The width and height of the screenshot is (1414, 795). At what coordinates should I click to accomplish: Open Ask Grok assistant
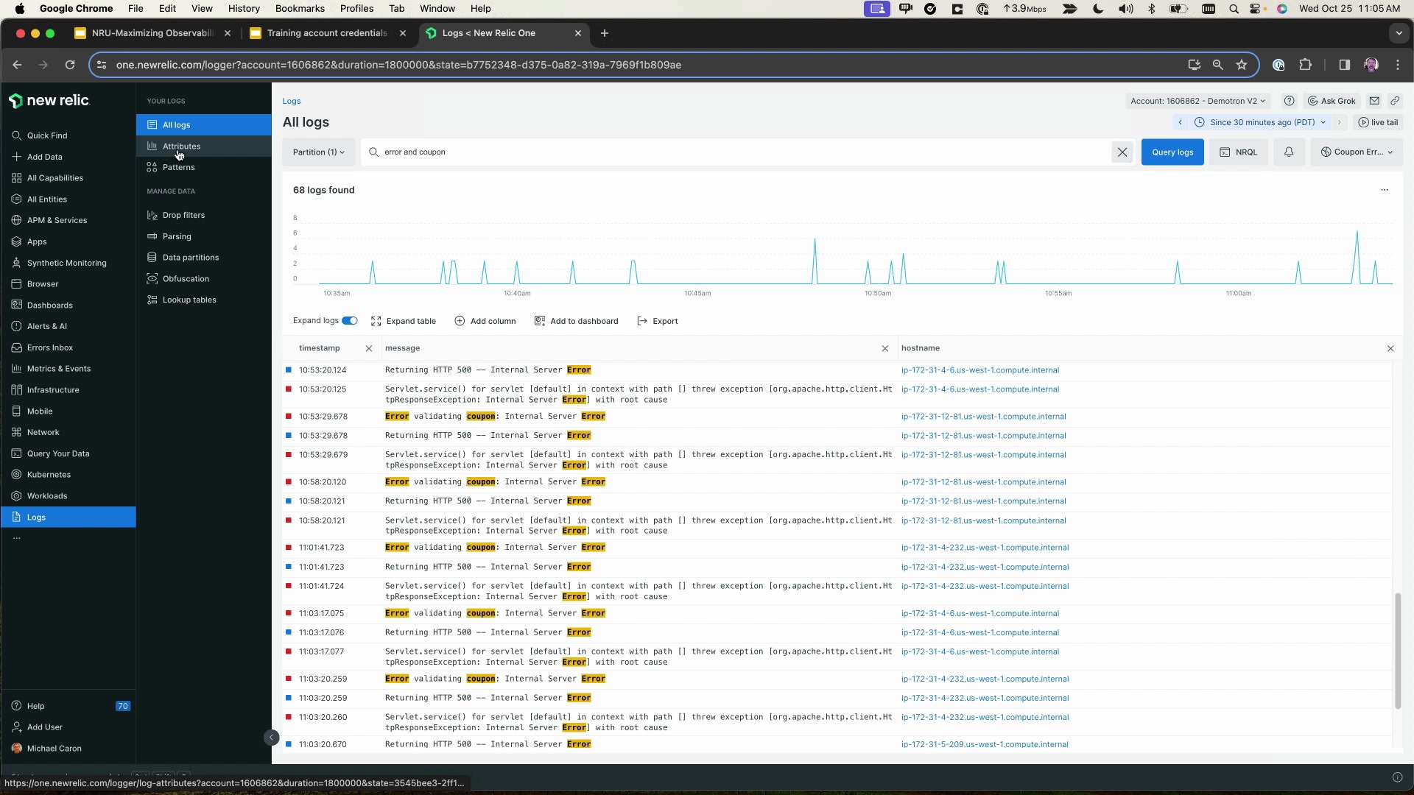[1331, 102]
